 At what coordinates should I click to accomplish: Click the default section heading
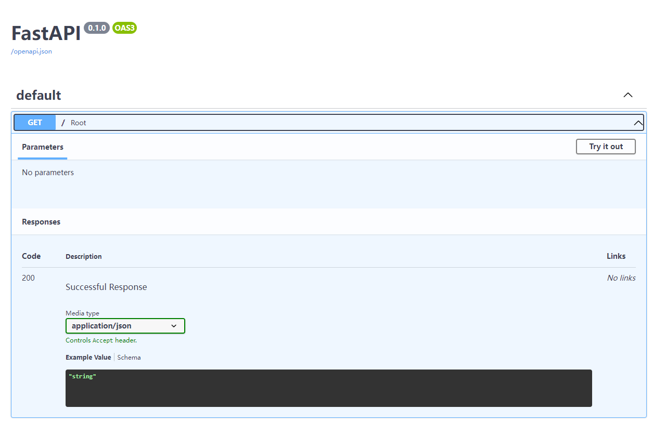[39, 95]
